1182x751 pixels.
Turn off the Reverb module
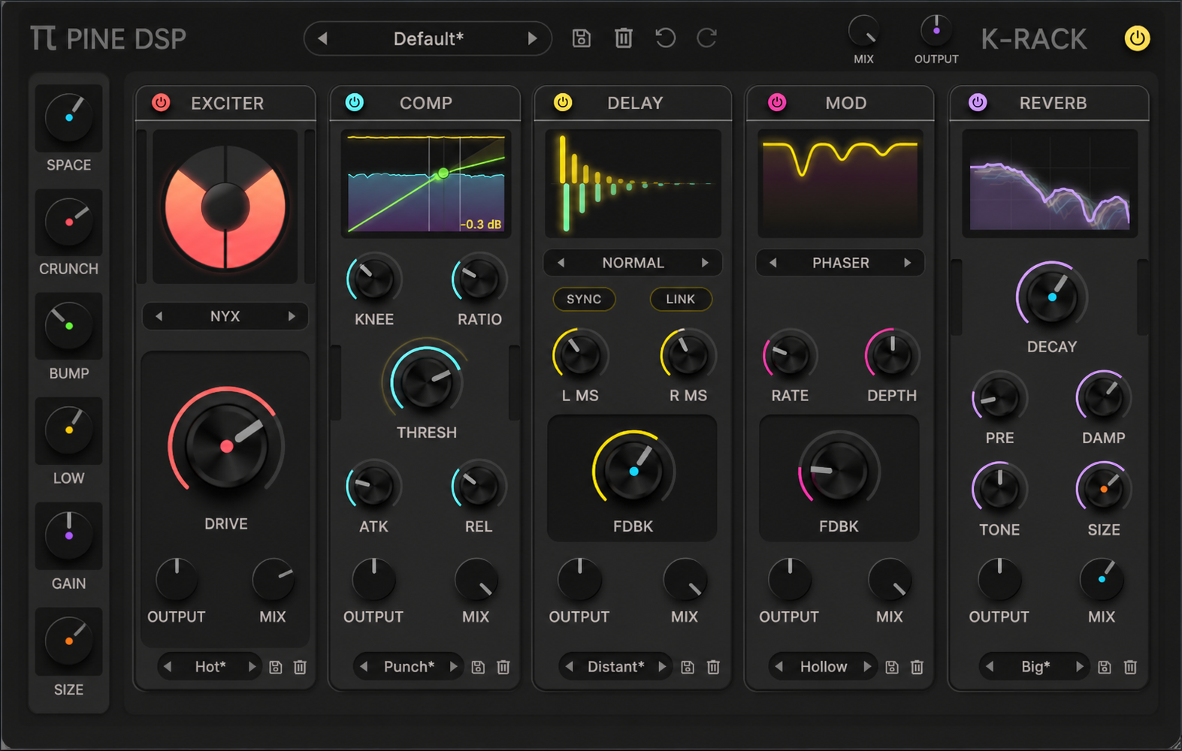(x=978, y=103)
